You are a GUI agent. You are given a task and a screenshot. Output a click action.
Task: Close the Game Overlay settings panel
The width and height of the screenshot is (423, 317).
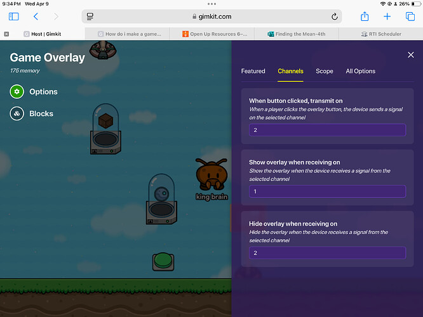tap(410, 55)
